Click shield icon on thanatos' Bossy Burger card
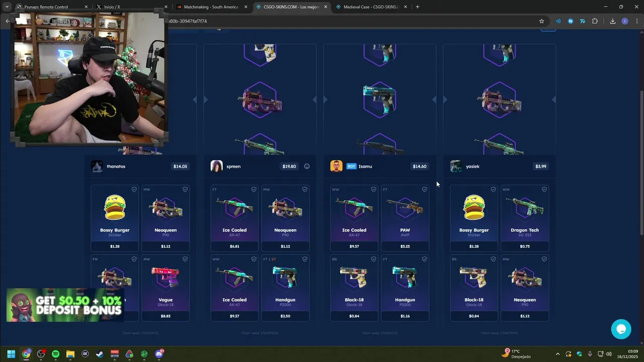Image resolution: width=644 pixels, height=362 pixels. (x=134, y=190)
